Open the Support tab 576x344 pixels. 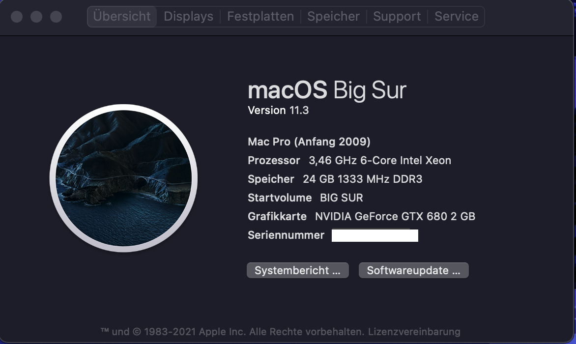click(397, 16)
